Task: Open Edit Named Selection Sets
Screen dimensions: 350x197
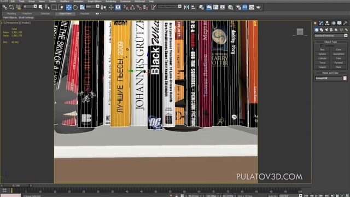Action: pyautogui.click(x=153, y=7)
